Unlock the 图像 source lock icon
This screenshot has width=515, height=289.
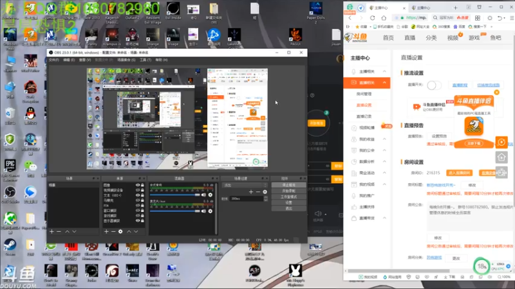pos(142,185)
